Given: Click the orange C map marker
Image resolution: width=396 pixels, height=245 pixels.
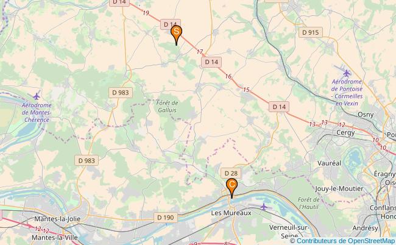Looking at the screenshot, I should 232,188.
